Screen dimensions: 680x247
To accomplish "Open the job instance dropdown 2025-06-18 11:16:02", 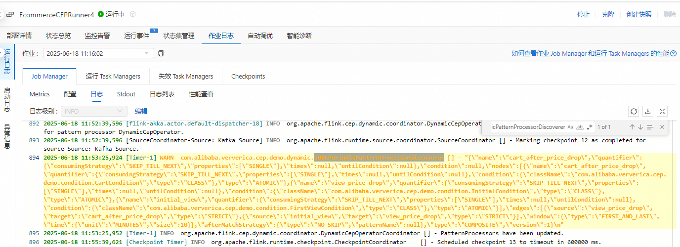I will 99,53.
